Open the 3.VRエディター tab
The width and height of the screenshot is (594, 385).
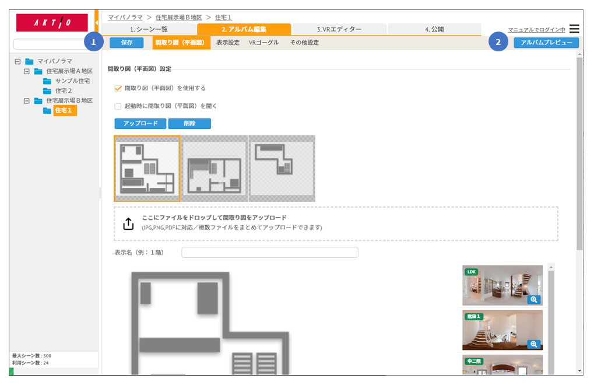pyautogui.click(x=339, y=29)
